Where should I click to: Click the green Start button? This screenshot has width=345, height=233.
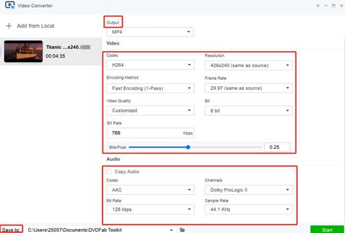pos(327,229)
